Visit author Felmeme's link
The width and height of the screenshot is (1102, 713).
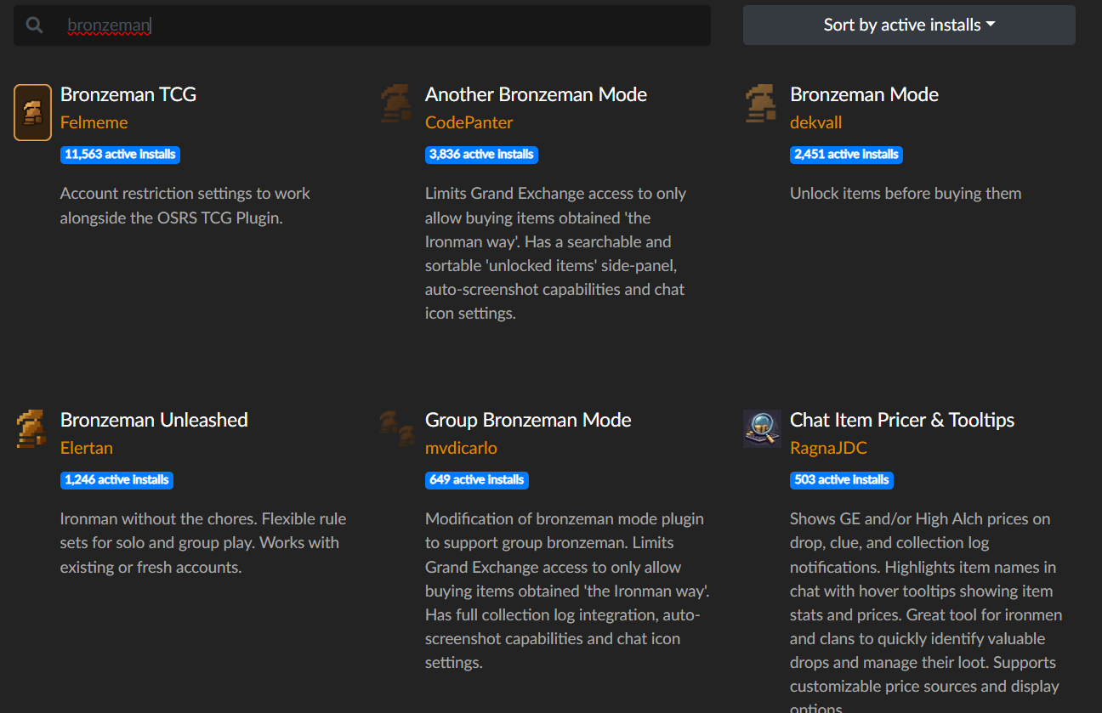(x=94, y=122)
